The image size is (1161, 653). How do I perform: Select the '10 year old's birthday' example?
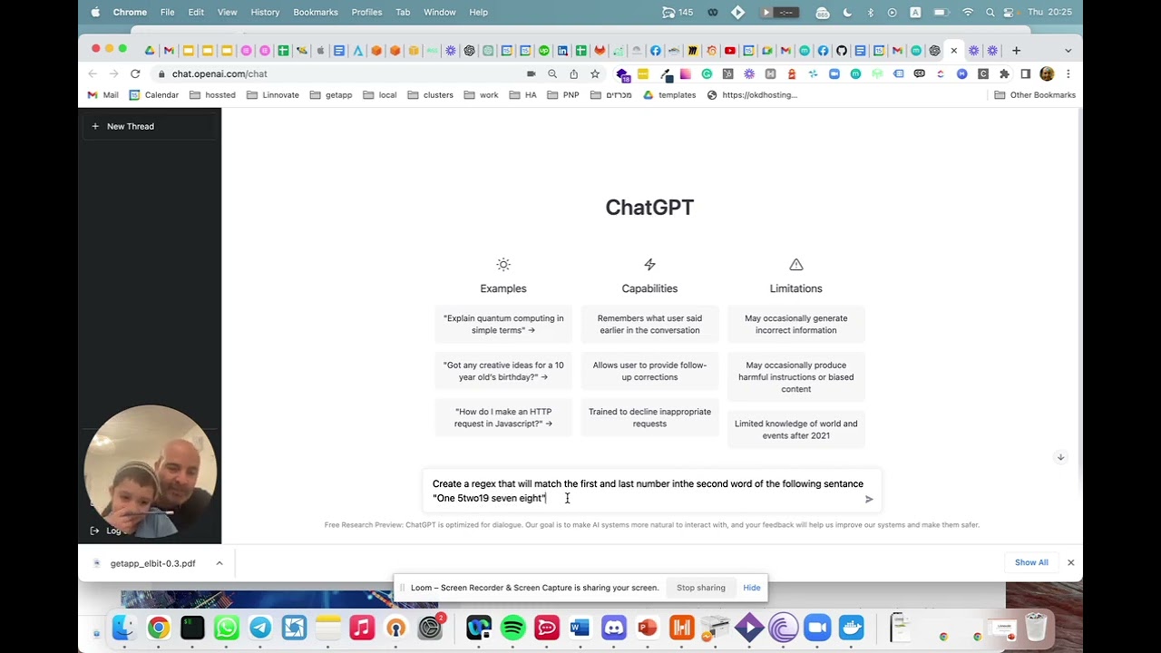pyautogui.click(x=503, y=371)
